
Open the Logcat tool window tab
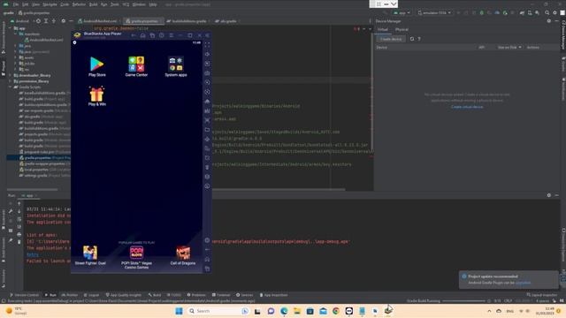pyautogui.click(x=91, y=295)
